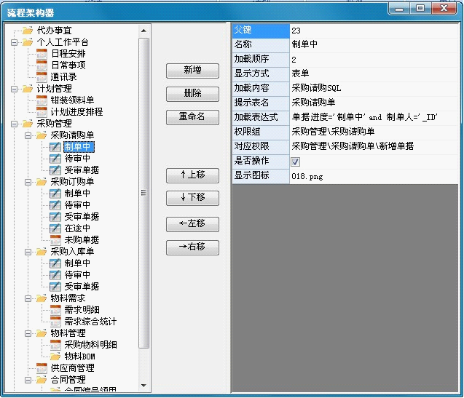Move node up with 上移 button
This screenshot has width=464, height=398.
click(192, 175)
